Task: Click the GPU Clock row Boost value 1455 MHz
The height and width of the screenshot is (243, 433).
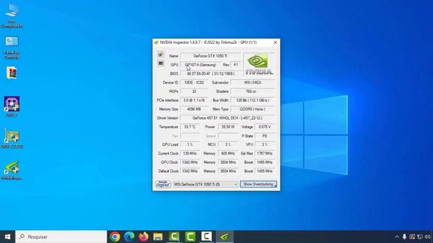Action: [x=265, y=162]
